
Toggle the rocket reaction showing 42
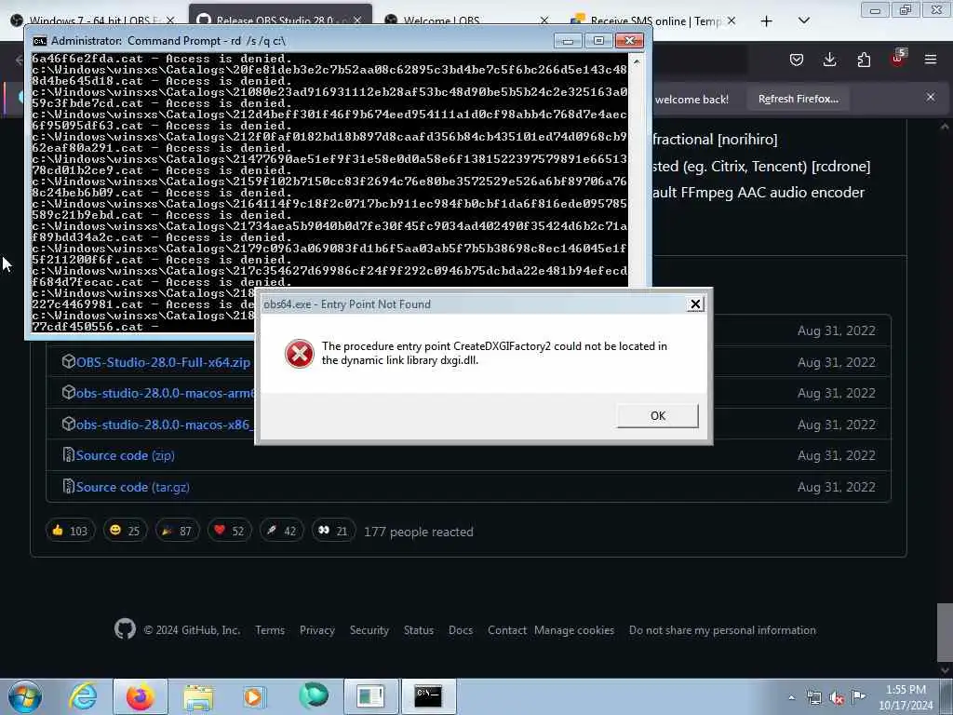[x=281, y=531]
